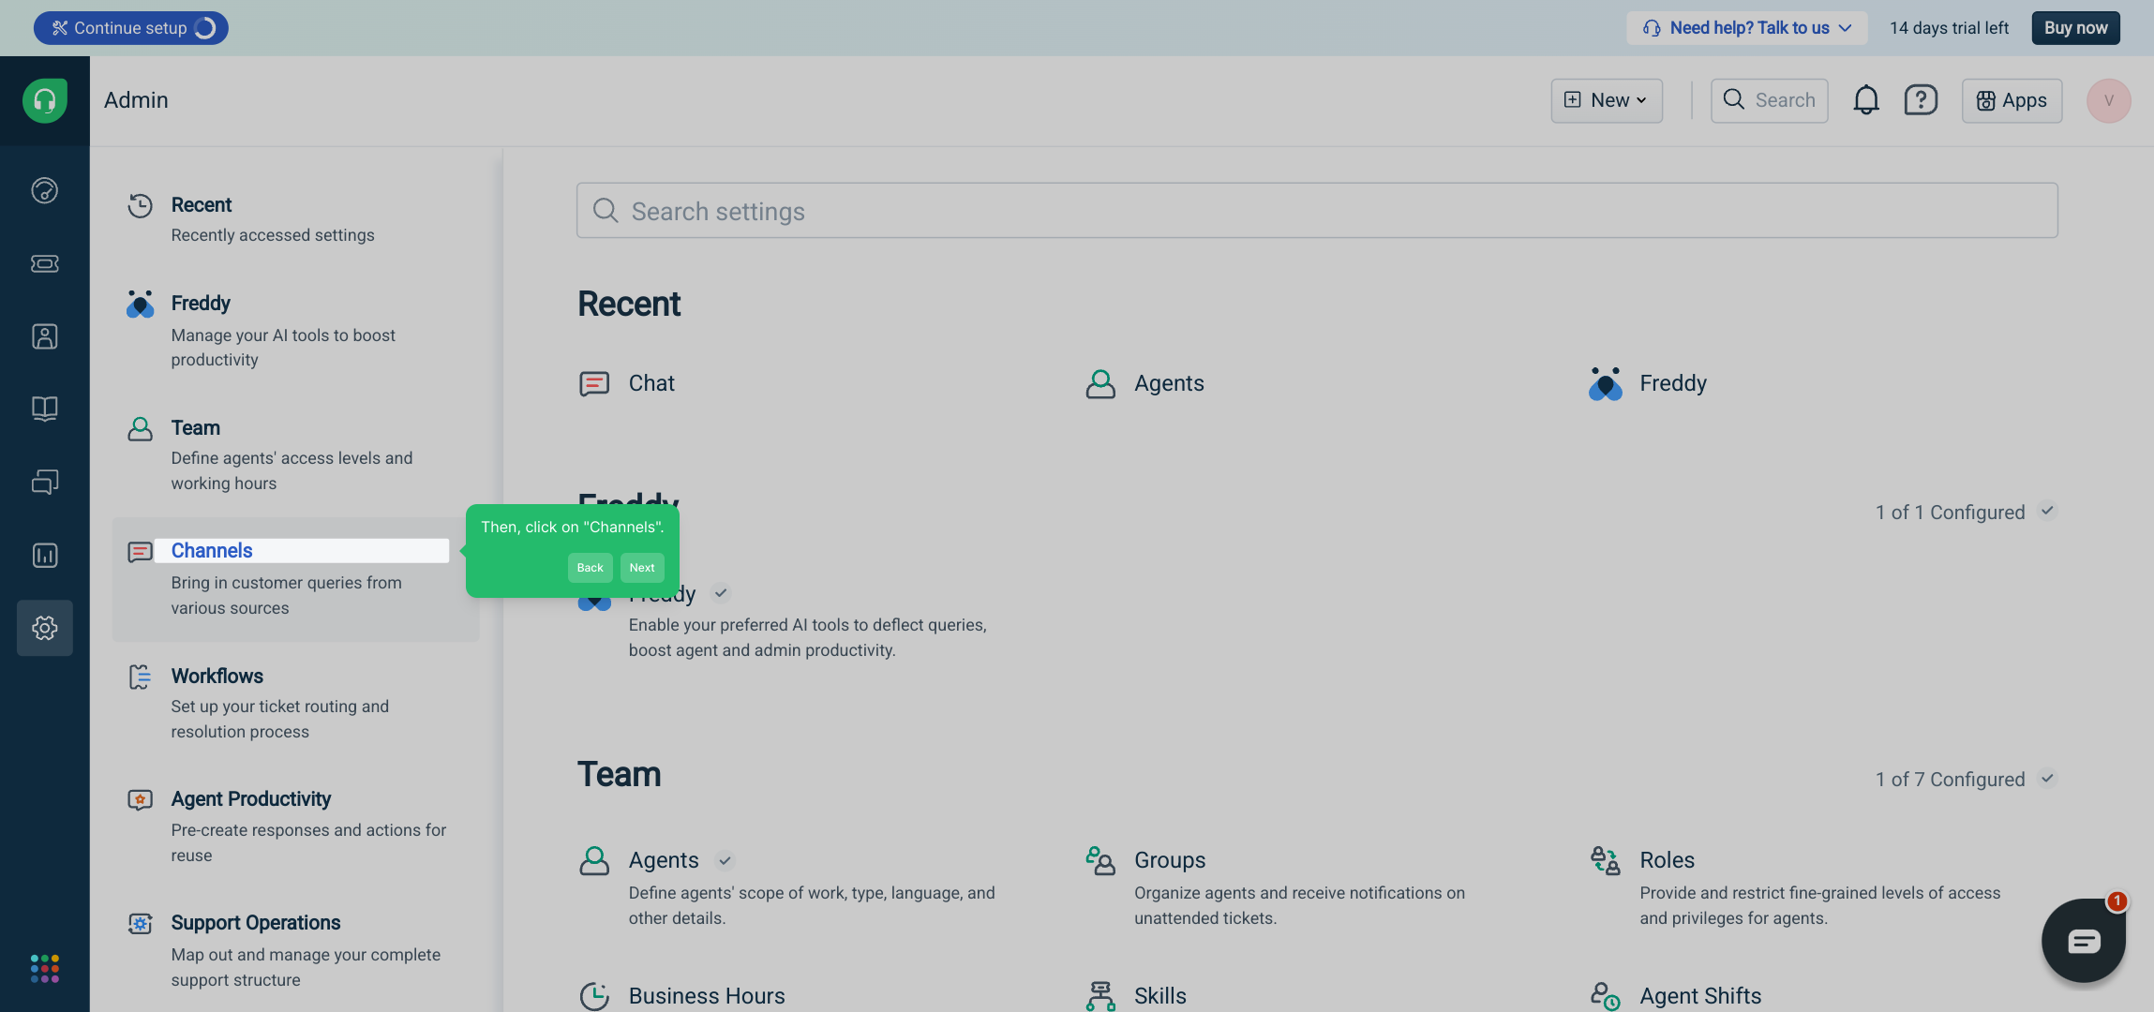This screenshot has width=2154, height=1012.
Task: Select Channels in the admin sidebar
Action: 212,551
